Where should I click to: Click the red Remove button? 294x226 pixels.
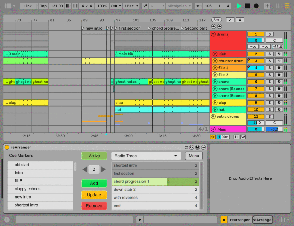tap(94, 206)
